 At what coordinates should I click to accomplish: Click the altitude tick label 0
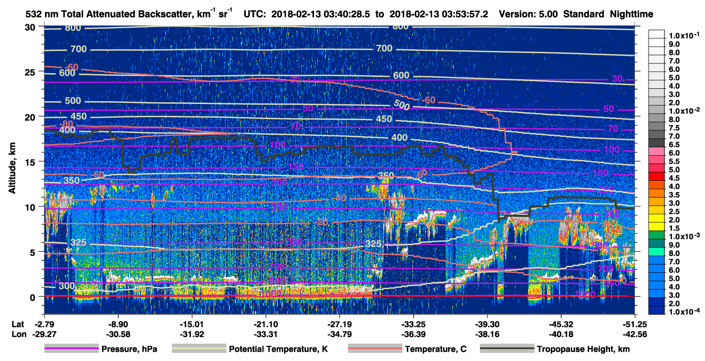tap(33, 297)
